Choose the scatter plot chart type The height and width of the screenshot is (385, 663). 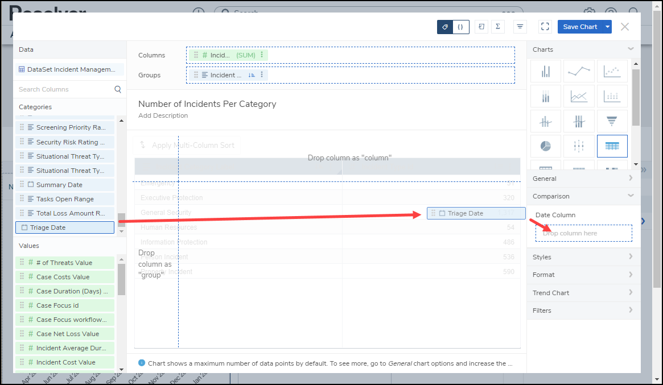612,71
